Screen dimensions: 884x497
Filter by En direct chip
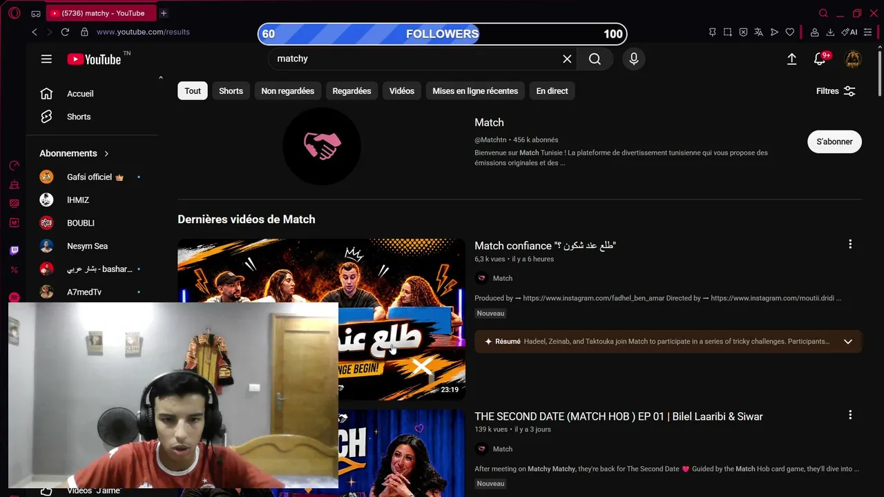point(552,91)
